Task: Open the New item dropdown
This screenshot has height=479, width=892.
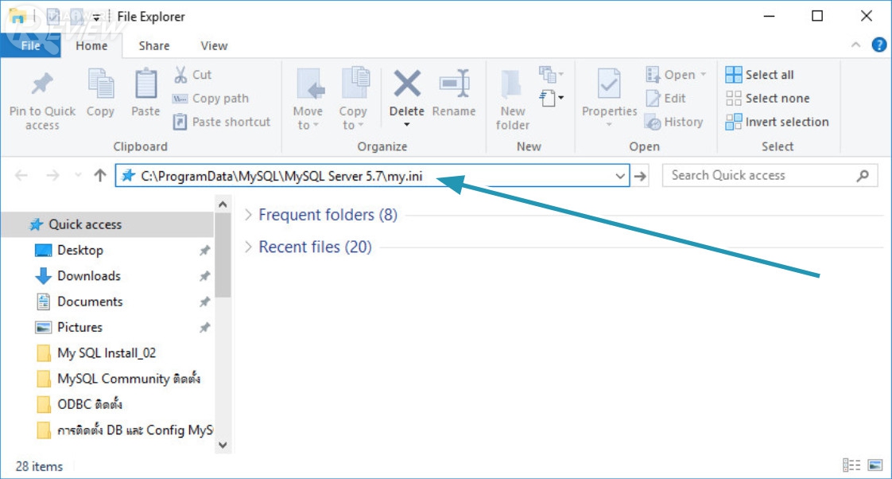Action: click(x=551, y=75)
